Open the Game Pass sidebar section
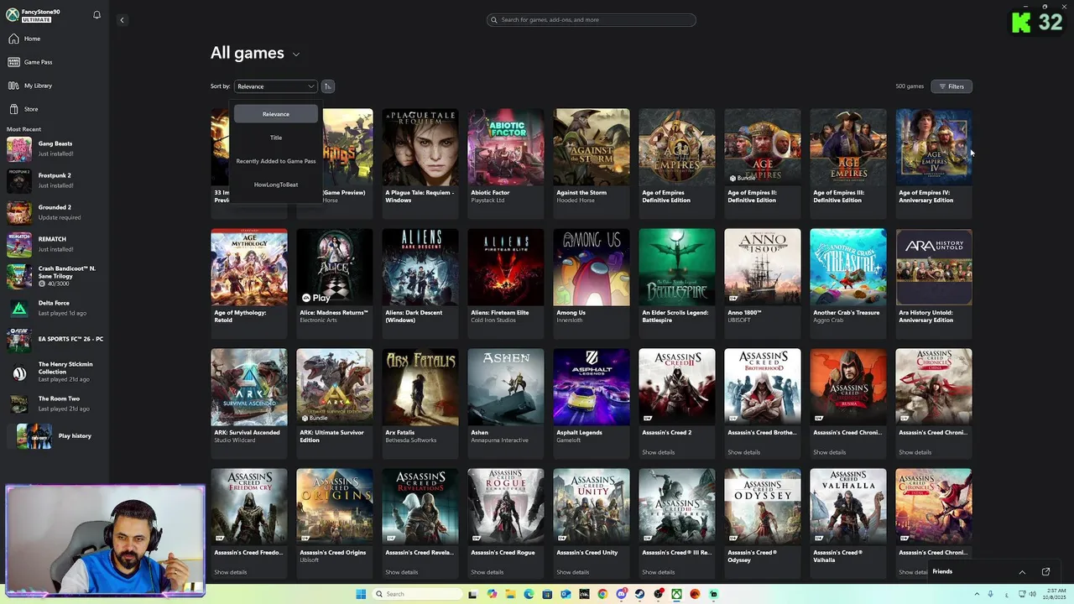This screenshot has height=604, width=1074. coord(55,62)
